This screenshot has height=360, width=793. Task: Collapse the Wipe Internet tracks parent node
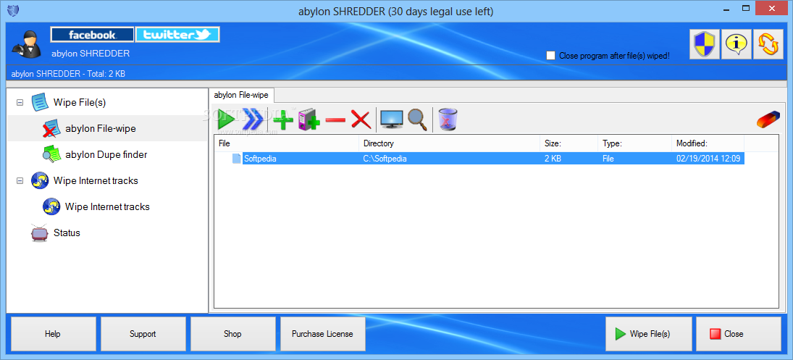pyautogui.click(x=20, y=180)
